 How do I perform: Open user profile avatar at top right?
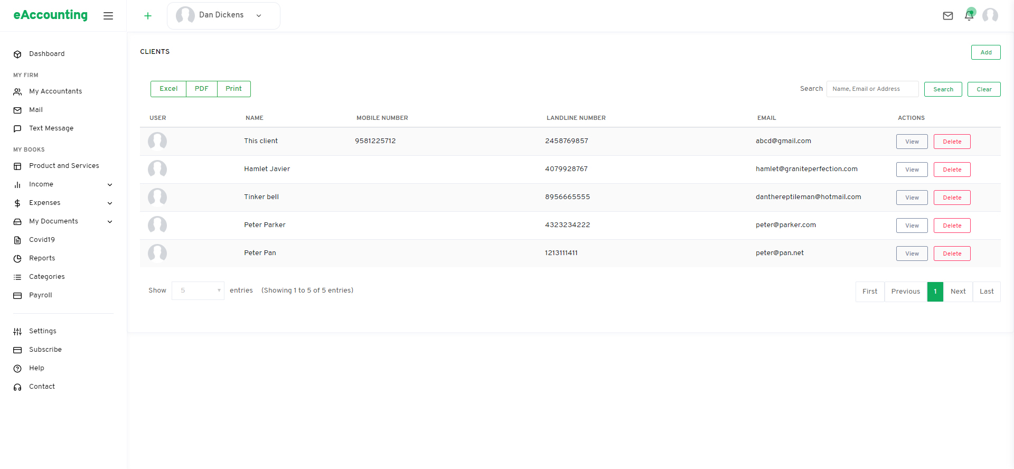pos(990,15)
